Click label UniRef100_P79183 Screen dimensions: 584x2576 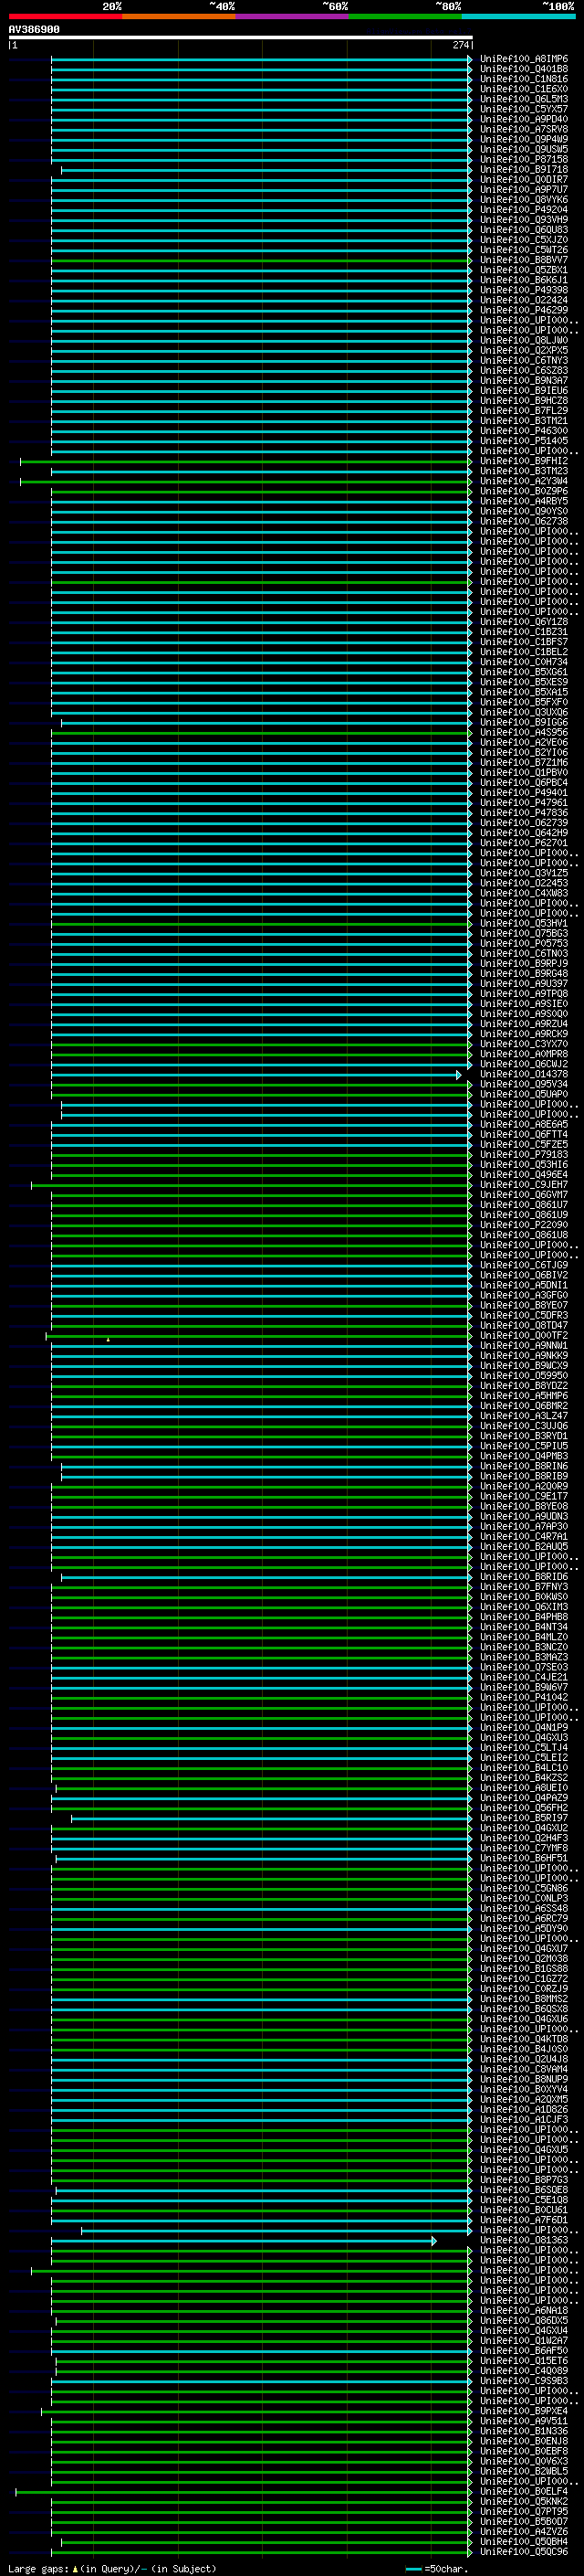[524, 1155]
